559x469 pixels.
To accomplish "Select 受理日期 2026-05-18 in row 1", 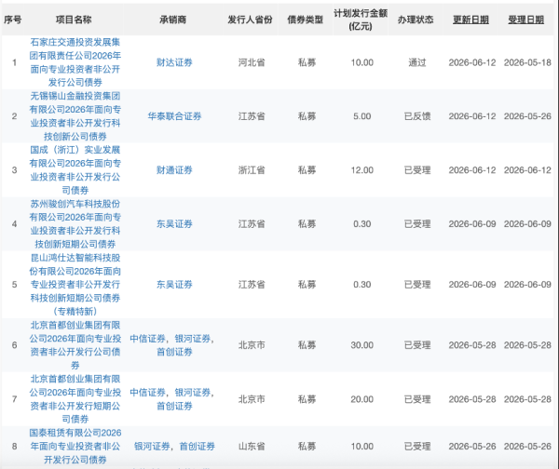I will [527, 62].
